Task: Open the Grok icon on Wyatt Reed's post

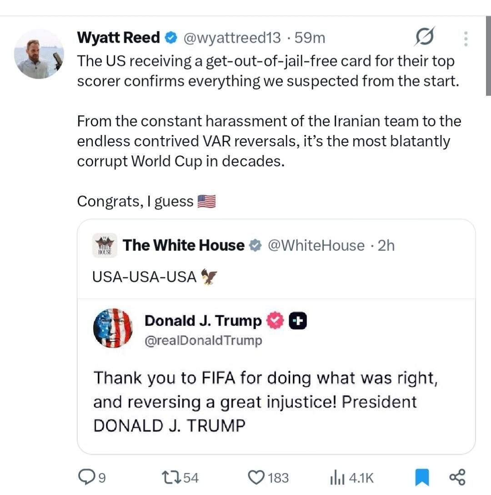Action: pos(425,36)
